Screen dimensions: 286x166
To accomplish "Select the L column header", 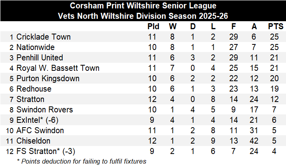I will point(213,27).
